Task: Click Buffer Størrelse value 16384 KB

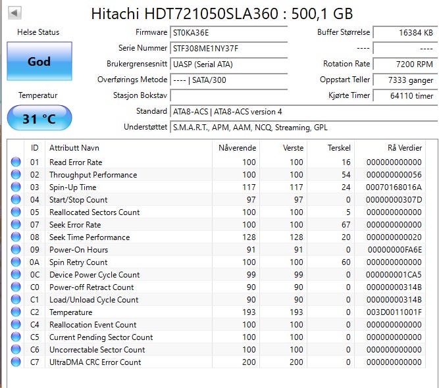Action: point(405,32)
